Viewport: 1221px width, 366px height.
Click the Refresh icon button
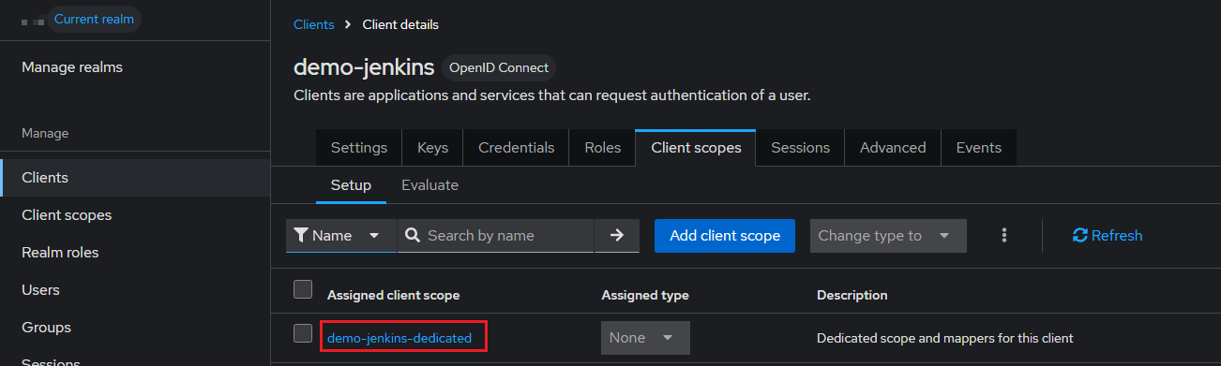[1108, 236]
